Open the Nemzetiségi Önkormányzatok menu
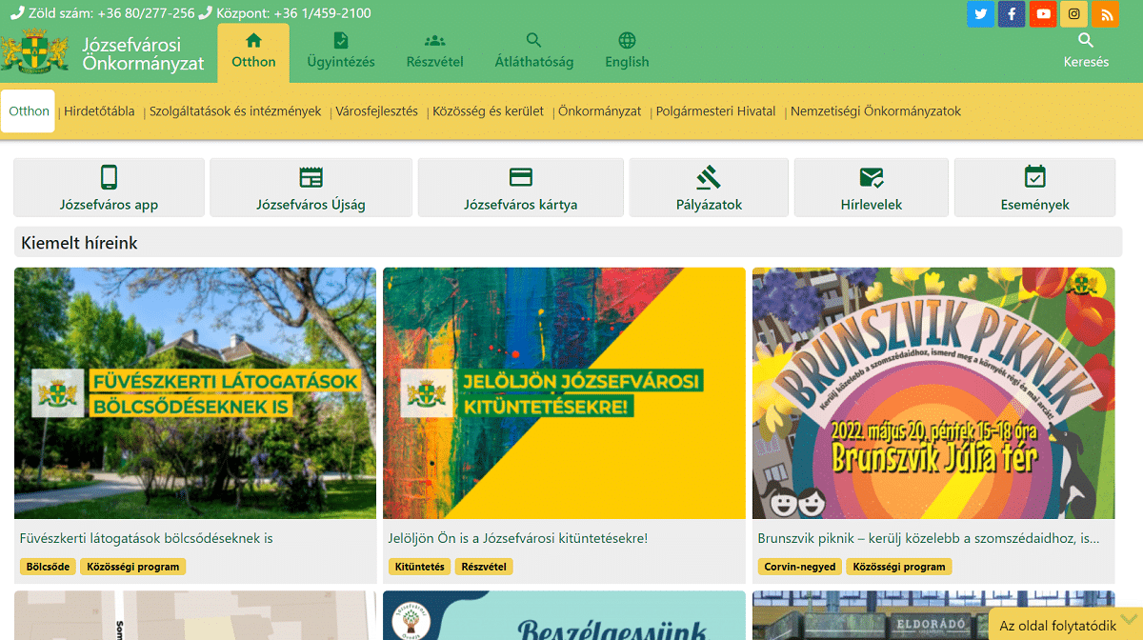This screenshot has height=640, width=1143. (x=875, y=111)
